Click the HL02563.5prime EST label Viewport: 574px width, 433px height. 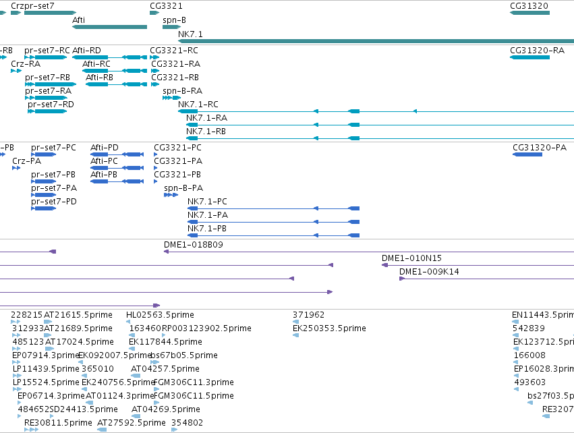(160, 315)
